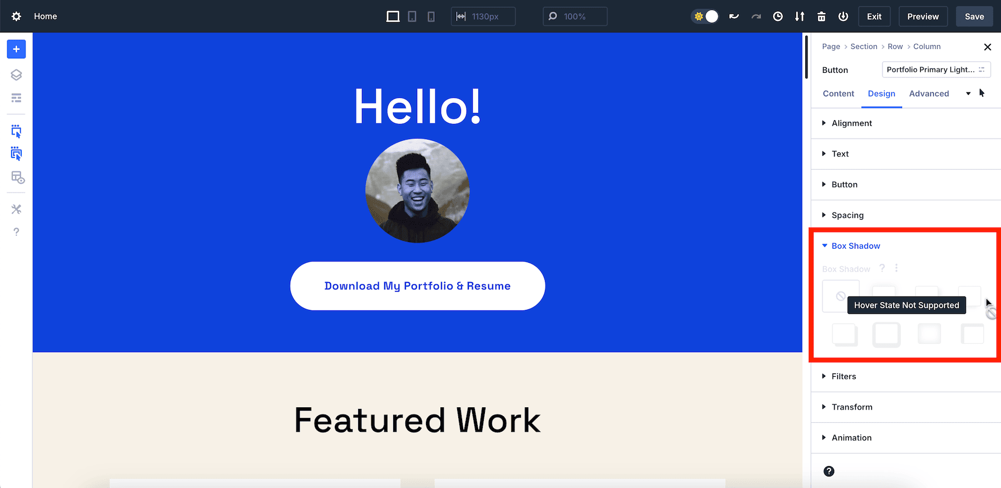Expand the Text section
This screenshot has height=488, width=1001.
(x=906, y=154)
